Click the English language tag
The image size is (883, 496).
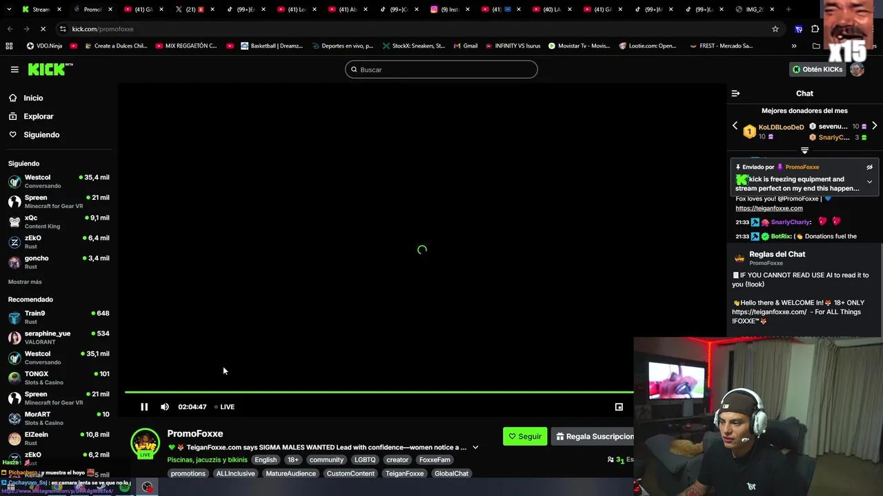(x=266, y=460)
